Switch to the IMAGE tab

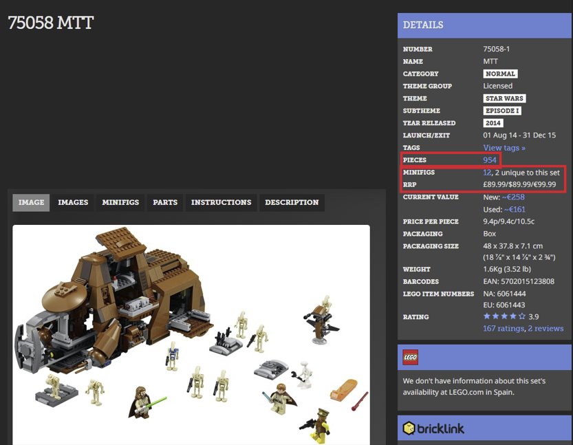coord(31,202)
